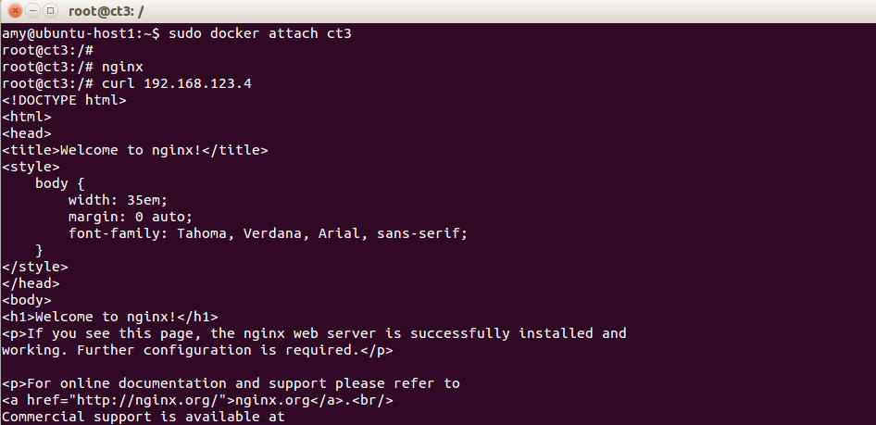This screenshot has width=876, height=425.
Task: Click the '</style>' closing tag line
Action: click(x=34, y=267)
